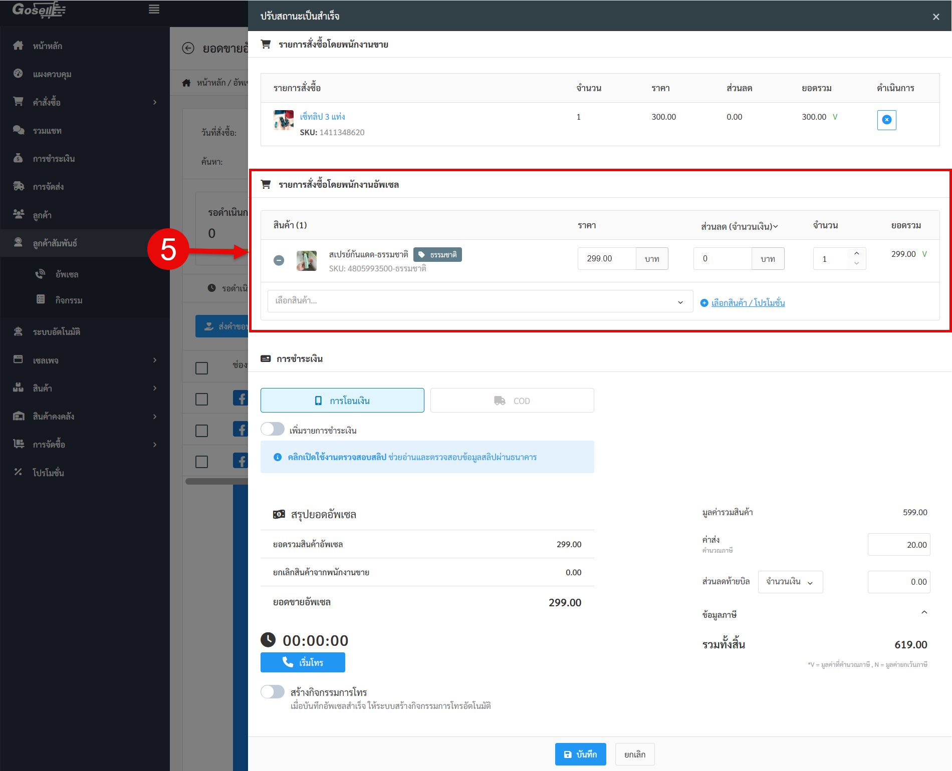This screenshot has height=771, width=952.
Task: Open the สเปรย์กันแดด product thumbnail
Action: click(x=306, y=261)
